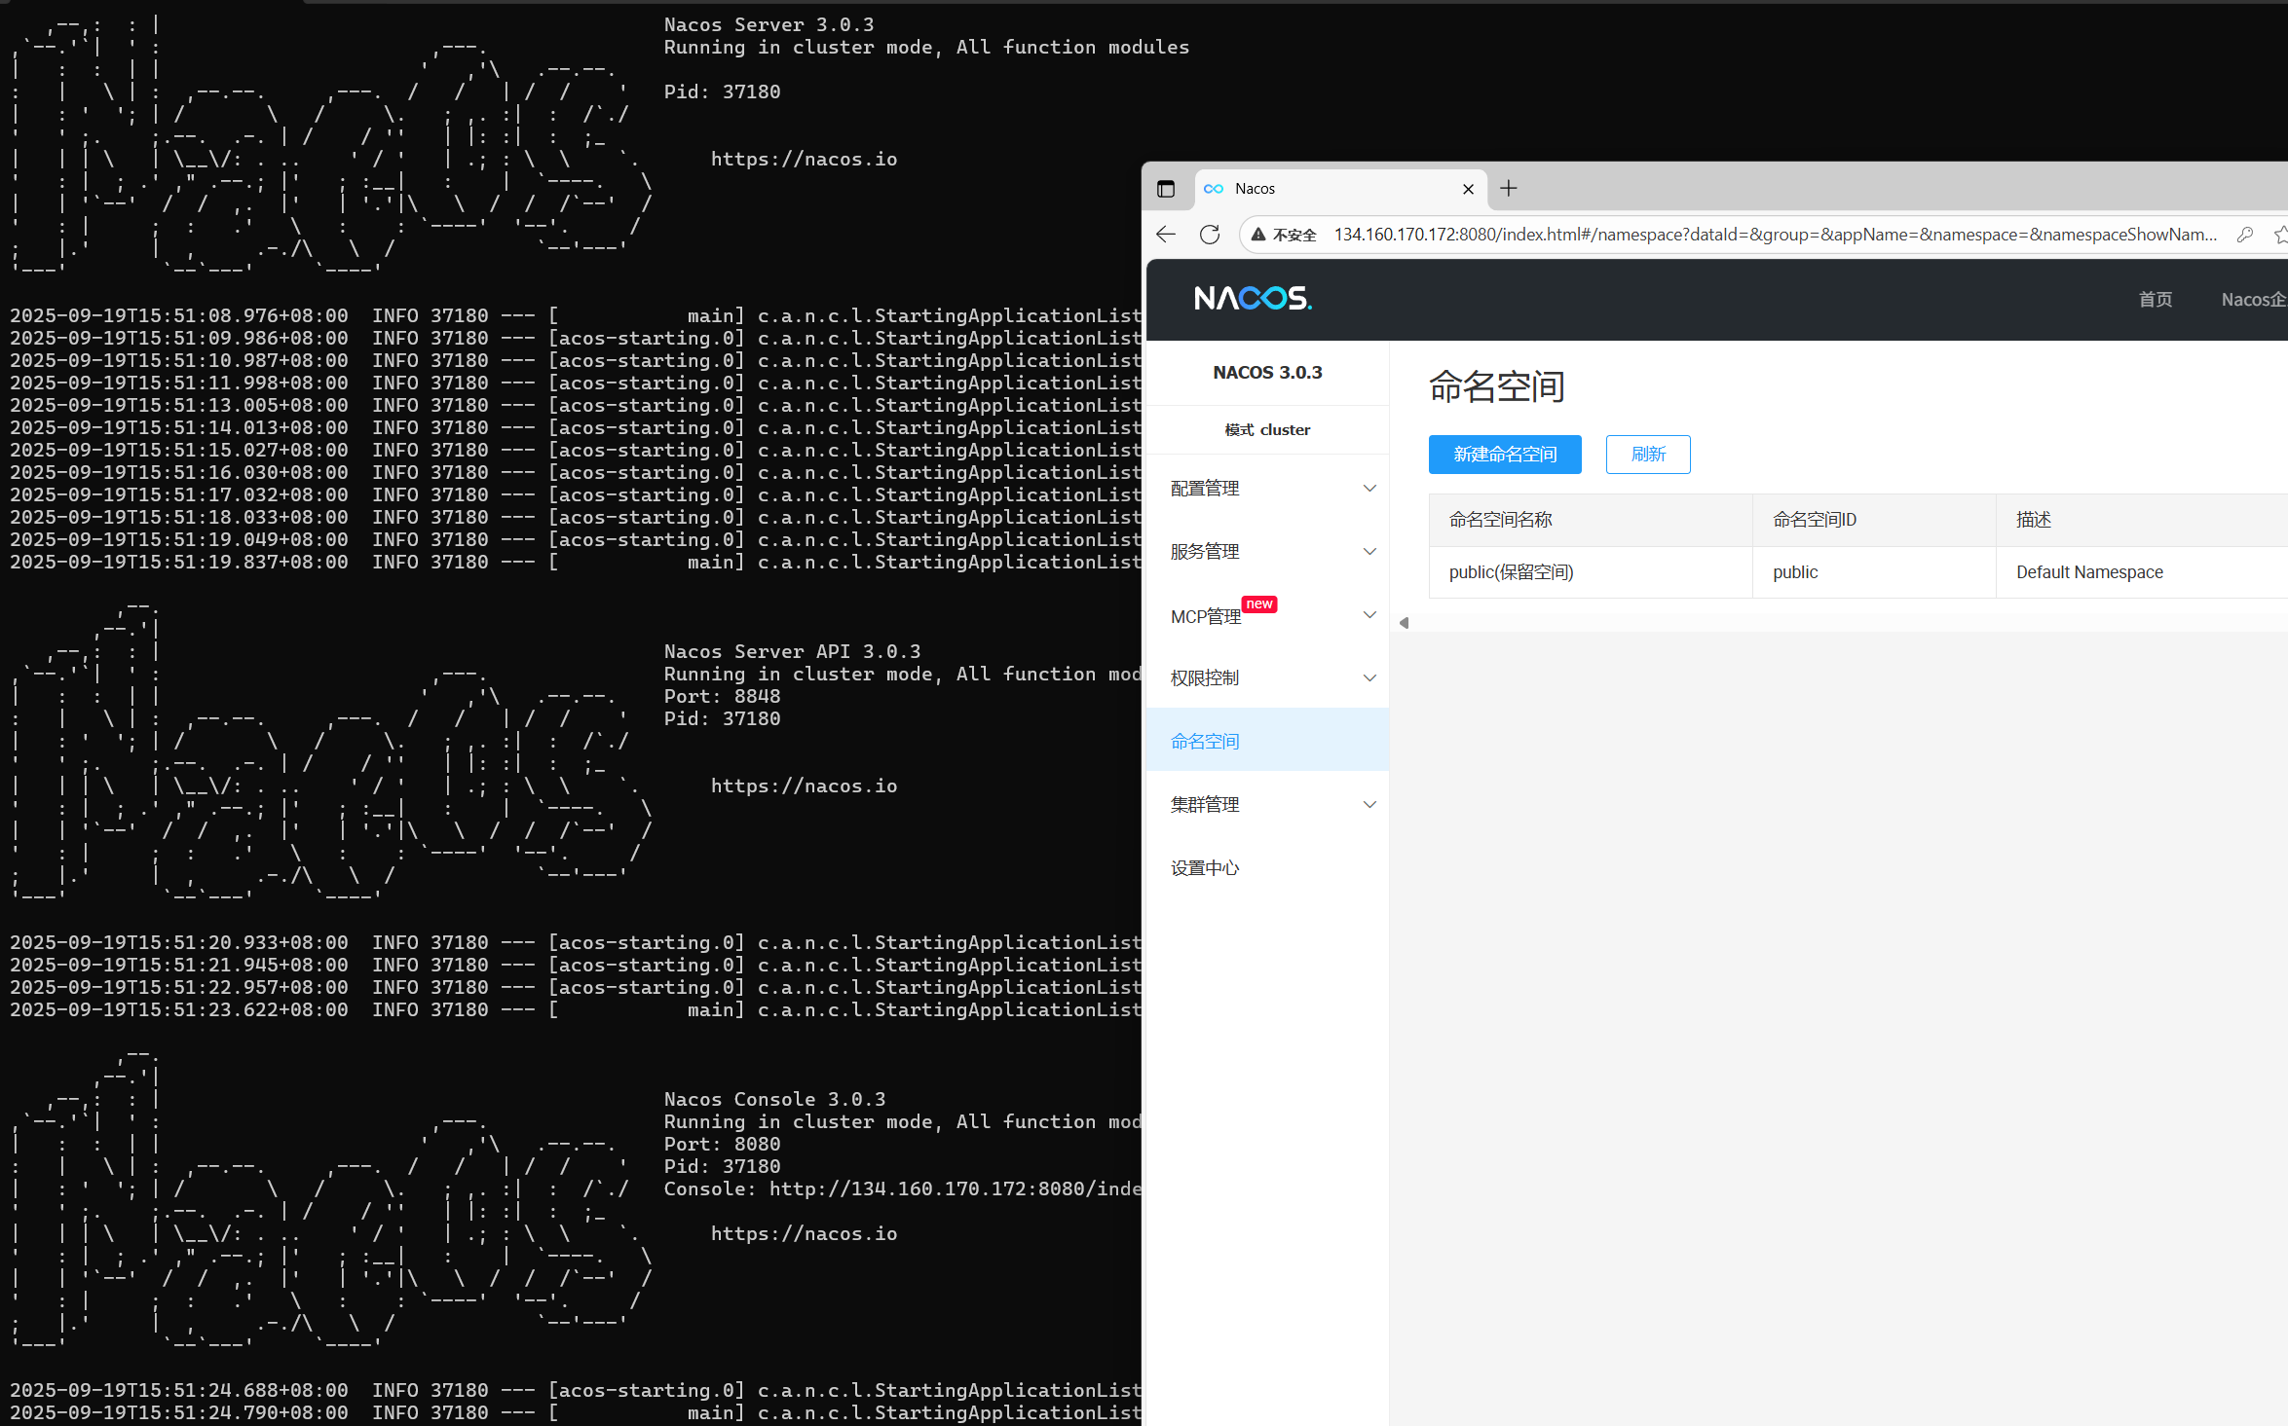Open the 配置管理 sidebar menu

point(1268,489)
